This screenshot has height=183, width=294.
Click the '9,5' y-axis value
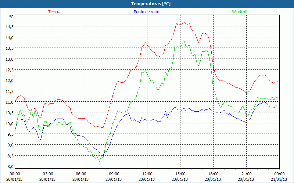pos(11,134)
